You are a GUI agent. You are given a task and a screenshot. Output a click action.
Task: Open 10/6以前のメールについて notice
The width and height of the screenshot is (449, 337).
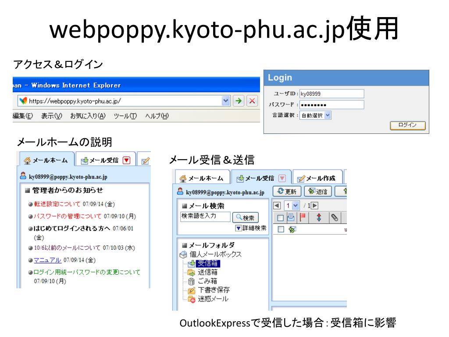tap(67, 247)
